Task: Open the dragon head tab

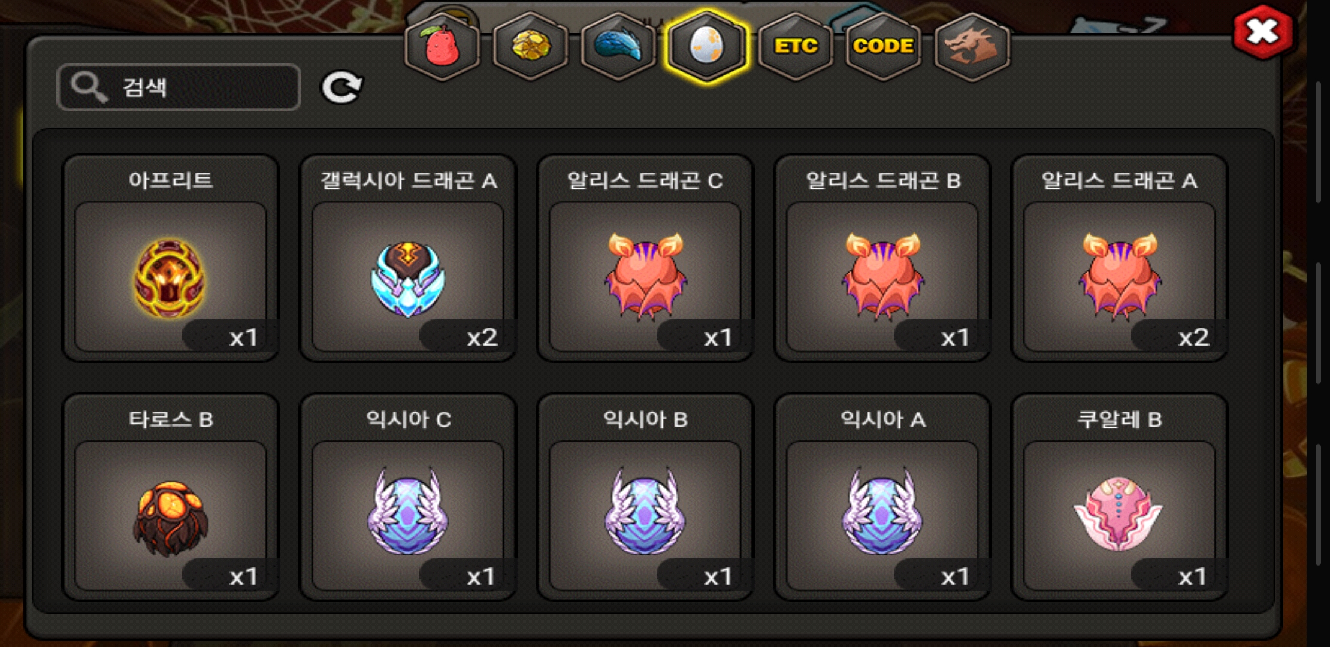Action: click(x=972, y=46)
